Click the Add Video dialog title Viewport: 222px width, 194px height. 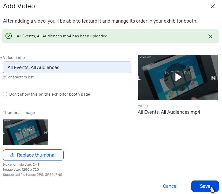pyautogui.click(x=18, y=6)
